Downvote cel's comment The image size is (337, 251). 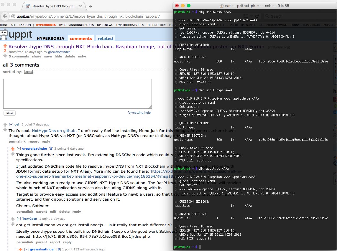pyautogui.click(x=5, y=130)
